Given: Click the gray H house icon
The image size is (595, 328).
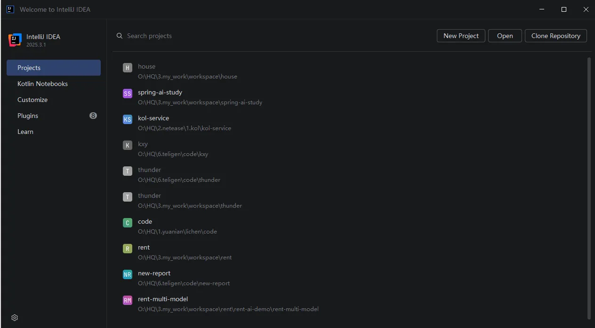Looking at the screenshot, I should click(x=128, y=68).
